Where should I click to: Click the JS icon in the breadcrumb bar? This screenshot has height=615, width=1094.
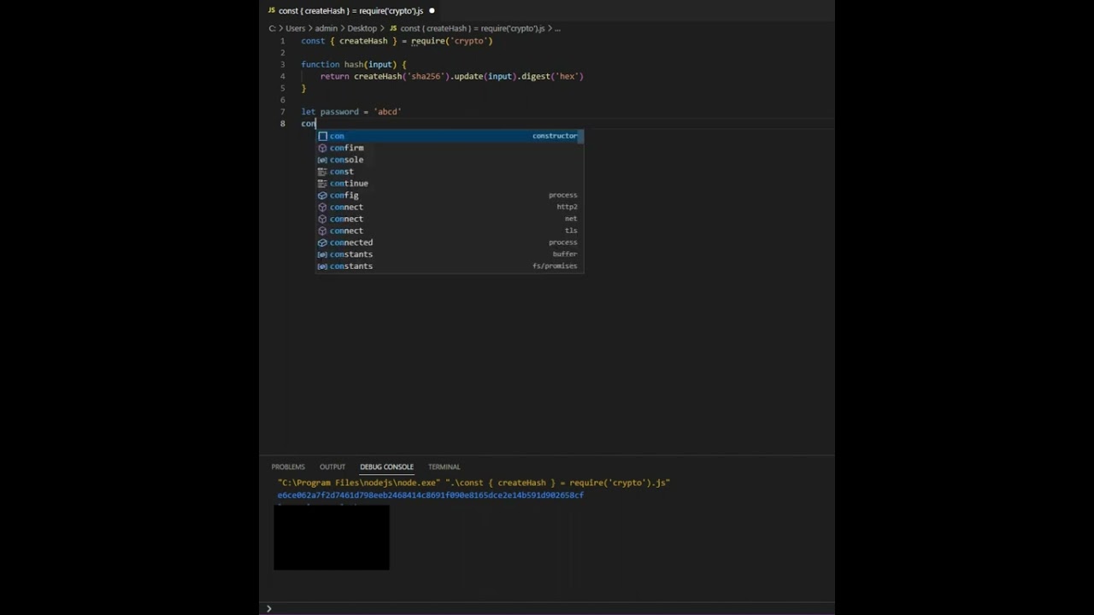pos(393,28)
